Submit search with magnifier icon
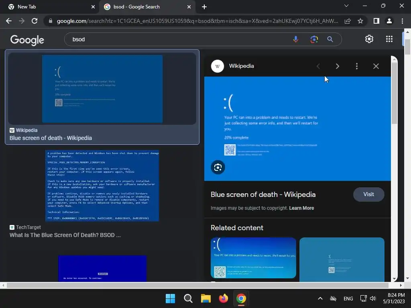 click(x=330, y=39)
